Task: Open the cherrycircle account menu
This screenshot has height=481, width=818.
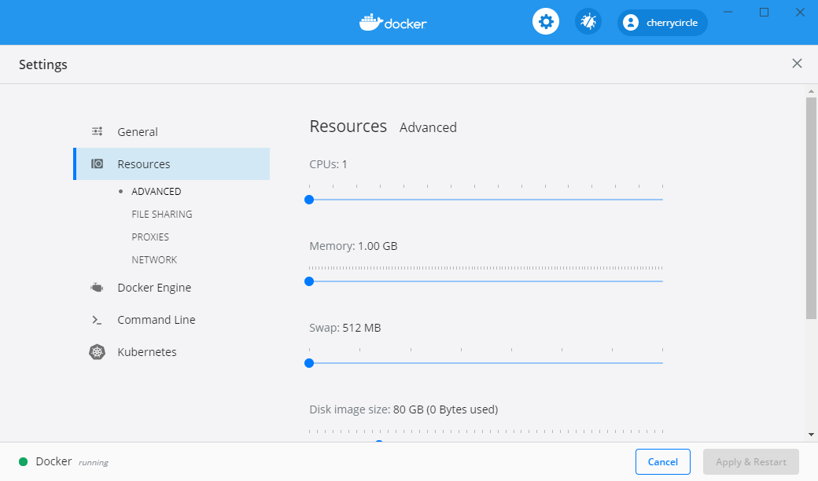Action: click(x=662, y=23)
